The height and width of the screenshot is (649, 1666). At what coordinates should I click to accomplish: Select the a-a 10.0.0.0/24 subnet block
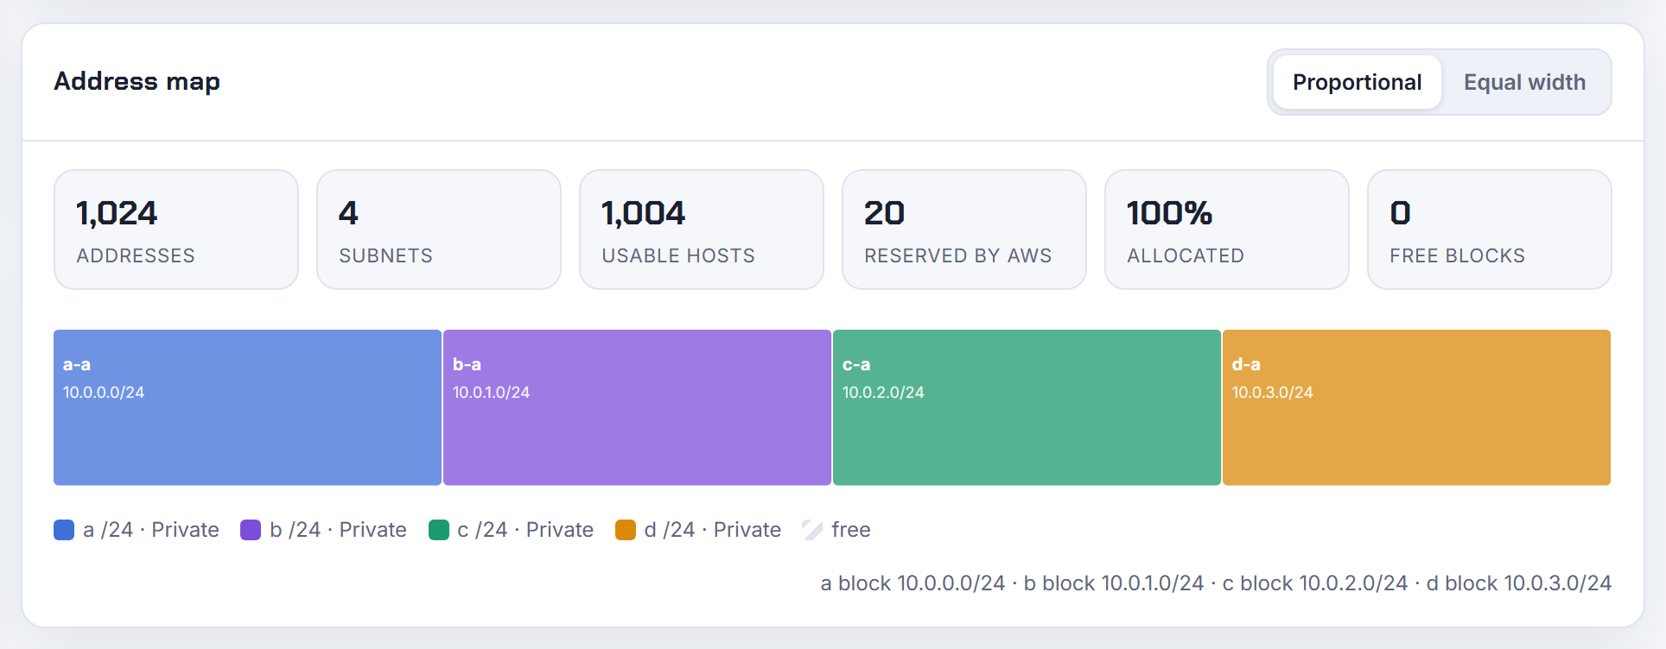247,407
